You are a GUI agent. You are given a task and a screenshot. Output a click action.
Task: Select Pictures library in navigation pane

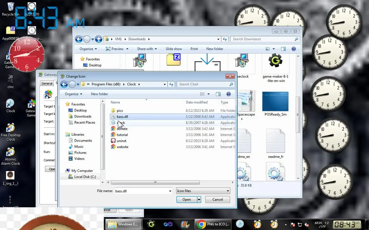pos(80,153)
